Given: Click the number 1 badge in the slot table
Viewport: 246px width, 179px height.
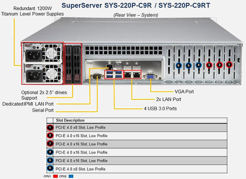Looking at the screenshot, I should 50,127.
